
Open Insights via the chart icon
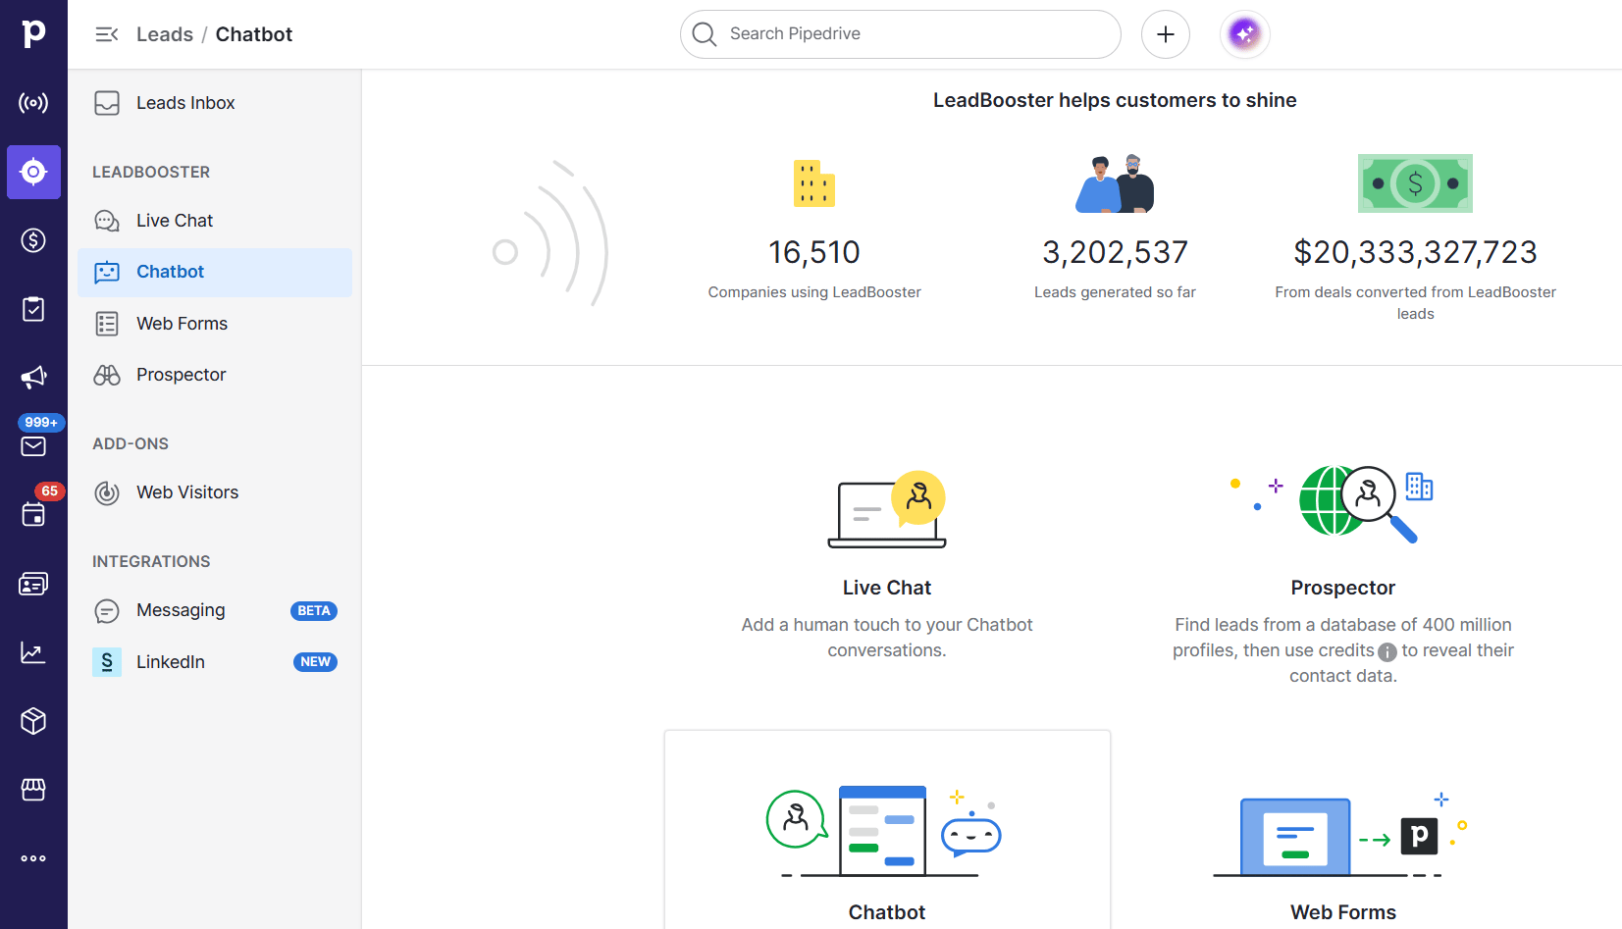33,651
